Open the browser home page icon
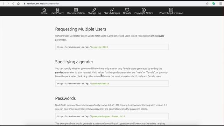This screenshot has width=224, height=126. point(18,3)
